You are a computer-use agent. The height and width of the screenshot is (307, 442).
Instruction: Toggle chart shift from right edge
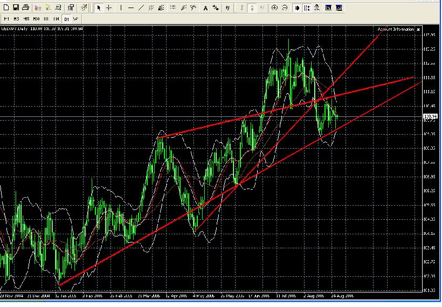[307, 8]
